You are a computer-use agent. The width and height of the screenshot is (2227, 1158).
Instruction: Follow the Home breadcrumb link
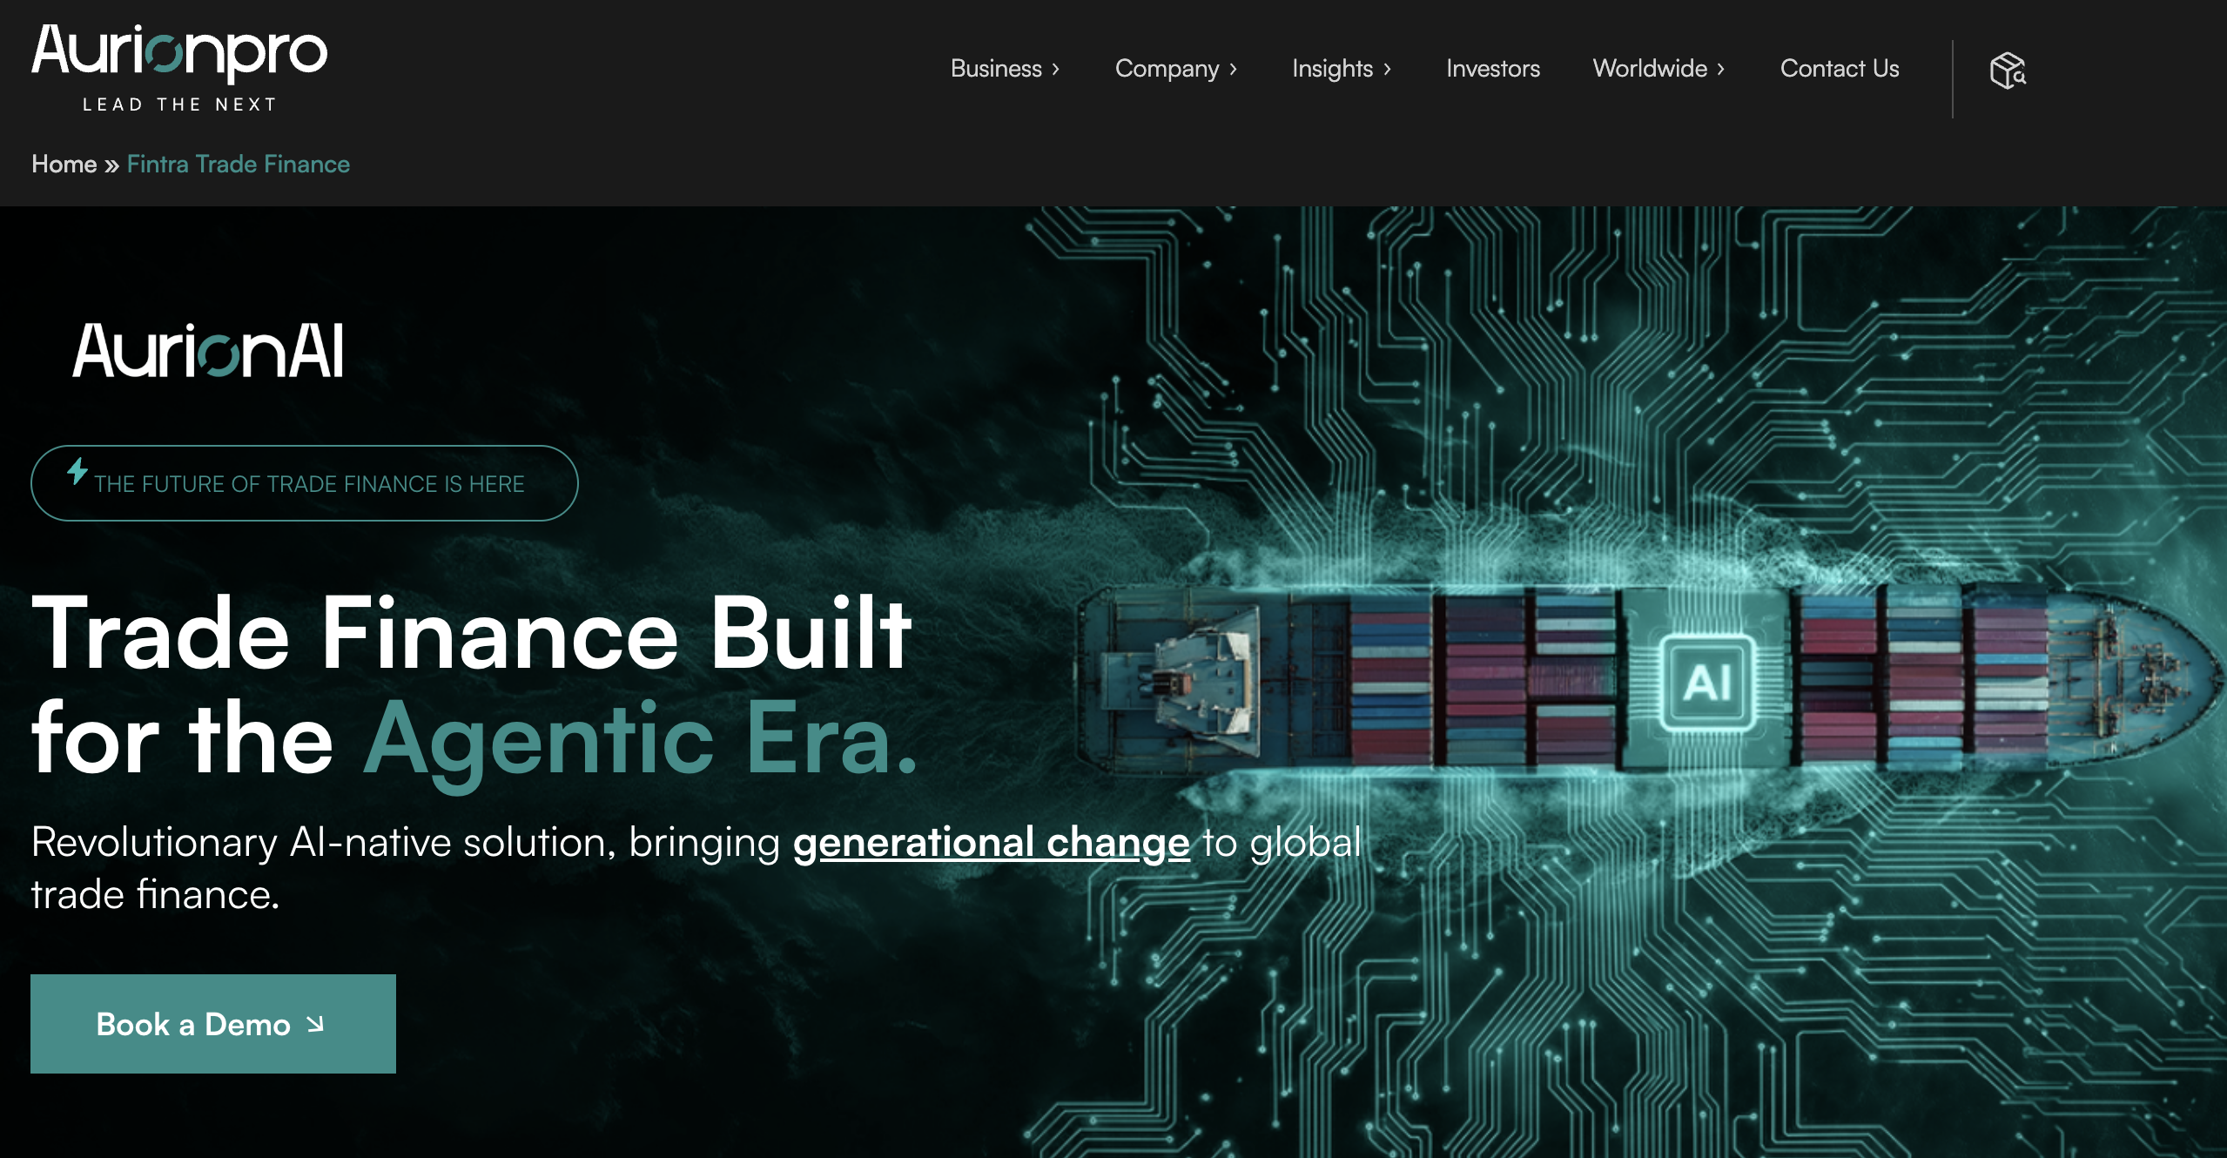point(64,164)
